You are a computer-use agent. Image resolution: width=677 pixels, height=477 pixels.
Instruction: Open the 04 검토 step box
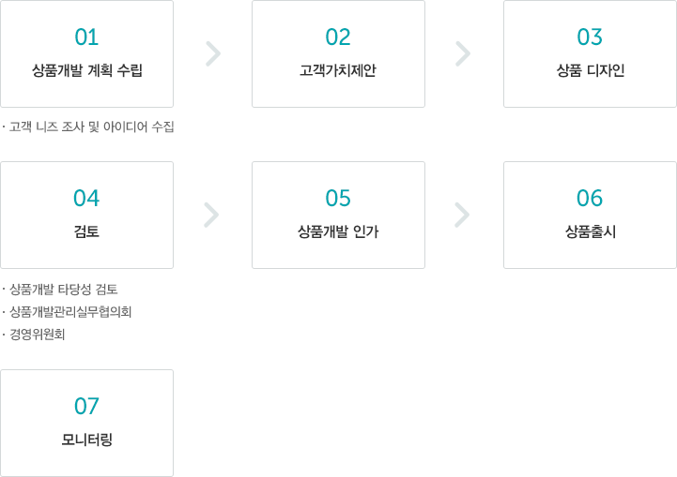86,215
